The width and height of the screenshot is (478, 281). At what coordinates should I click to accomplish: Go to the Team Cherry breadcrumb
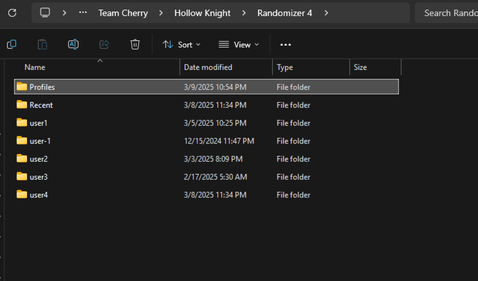[x=123, y=13]
